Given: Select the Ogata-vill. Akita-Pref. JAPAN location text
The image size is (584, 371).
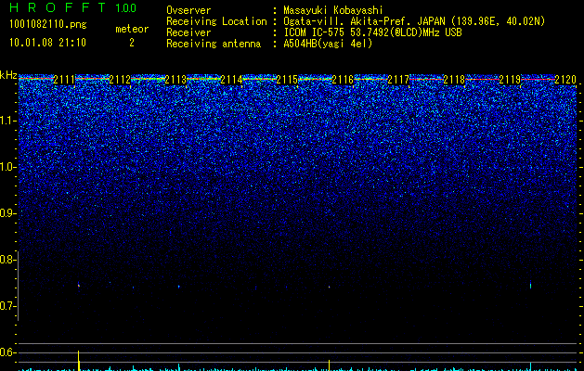Looking at the screenshot, I should click(x=414, y=21).
